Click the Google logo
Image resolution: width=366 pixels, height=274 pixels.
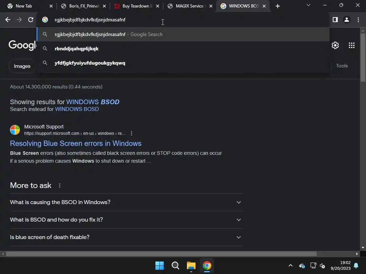point(23,45)
